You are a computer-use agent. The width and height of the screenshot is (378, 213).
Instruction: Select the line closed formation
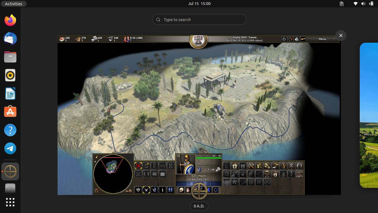click(162, 166)
